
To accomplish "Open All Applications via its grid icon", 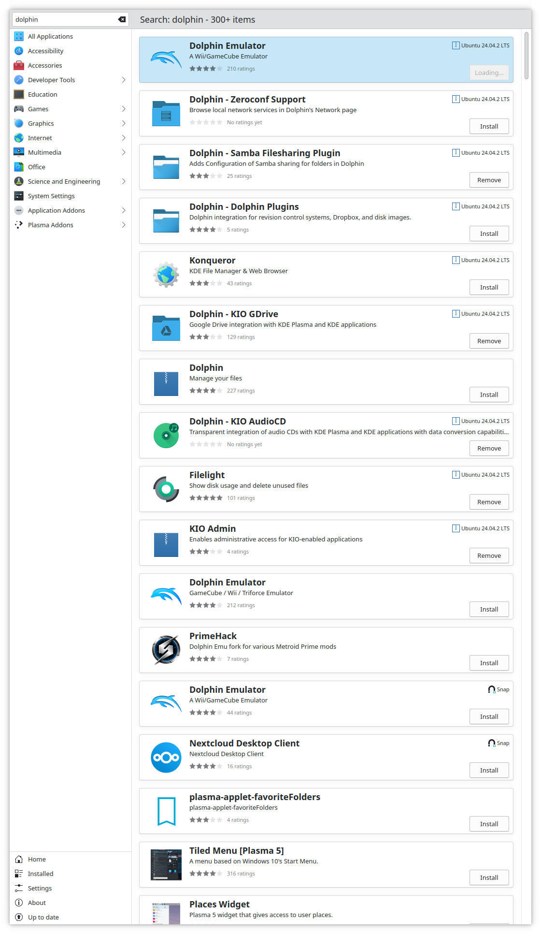I will [x=19, y=36].
